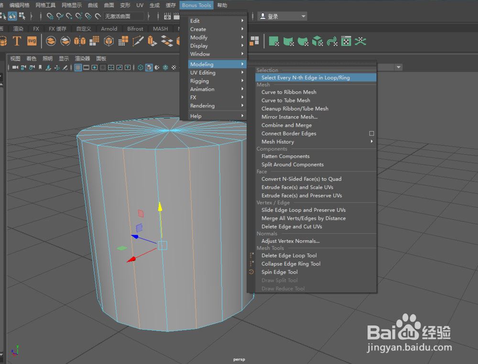Switch to the MASH shelf tab
478x364 pixels.
click(x=160, y=29)
